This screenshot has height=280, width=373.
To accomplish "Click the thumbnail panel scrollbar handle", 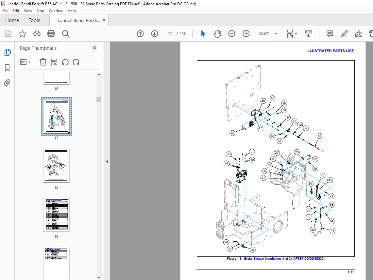I will coord(99,99).
